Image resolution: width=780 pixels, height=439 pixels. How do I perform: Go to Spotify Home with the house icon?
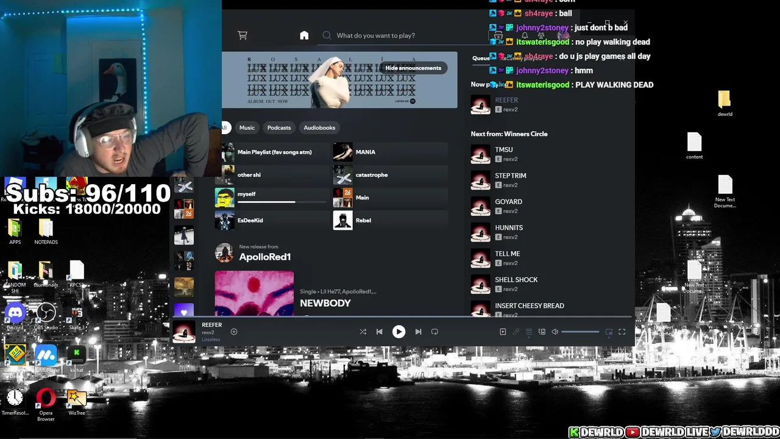tap(304, 35)
